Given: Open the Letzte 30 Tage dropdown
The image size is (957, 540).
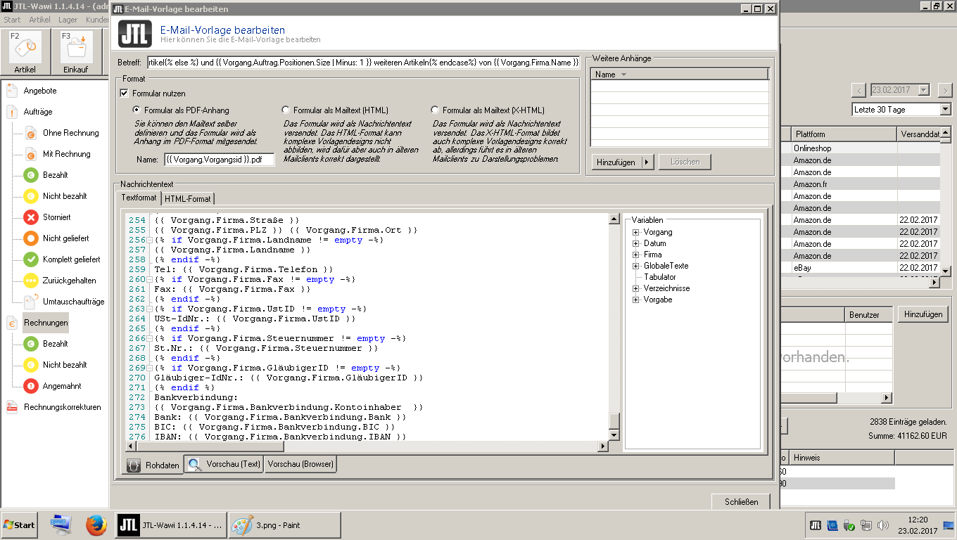Looking at the screenshot, I should point(944,110).
